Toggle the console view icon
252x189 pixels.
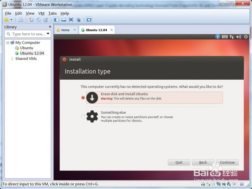pyautogui.click(x=89, y=20)
